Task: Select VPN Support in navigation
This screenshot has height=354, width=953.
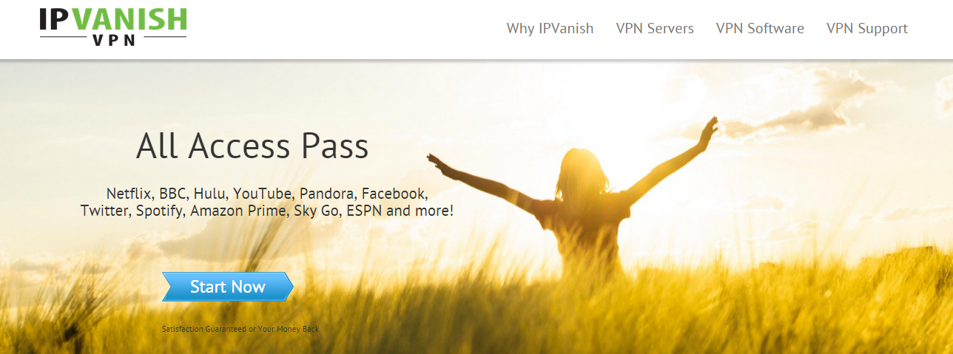Action: (x=866, y=29)
